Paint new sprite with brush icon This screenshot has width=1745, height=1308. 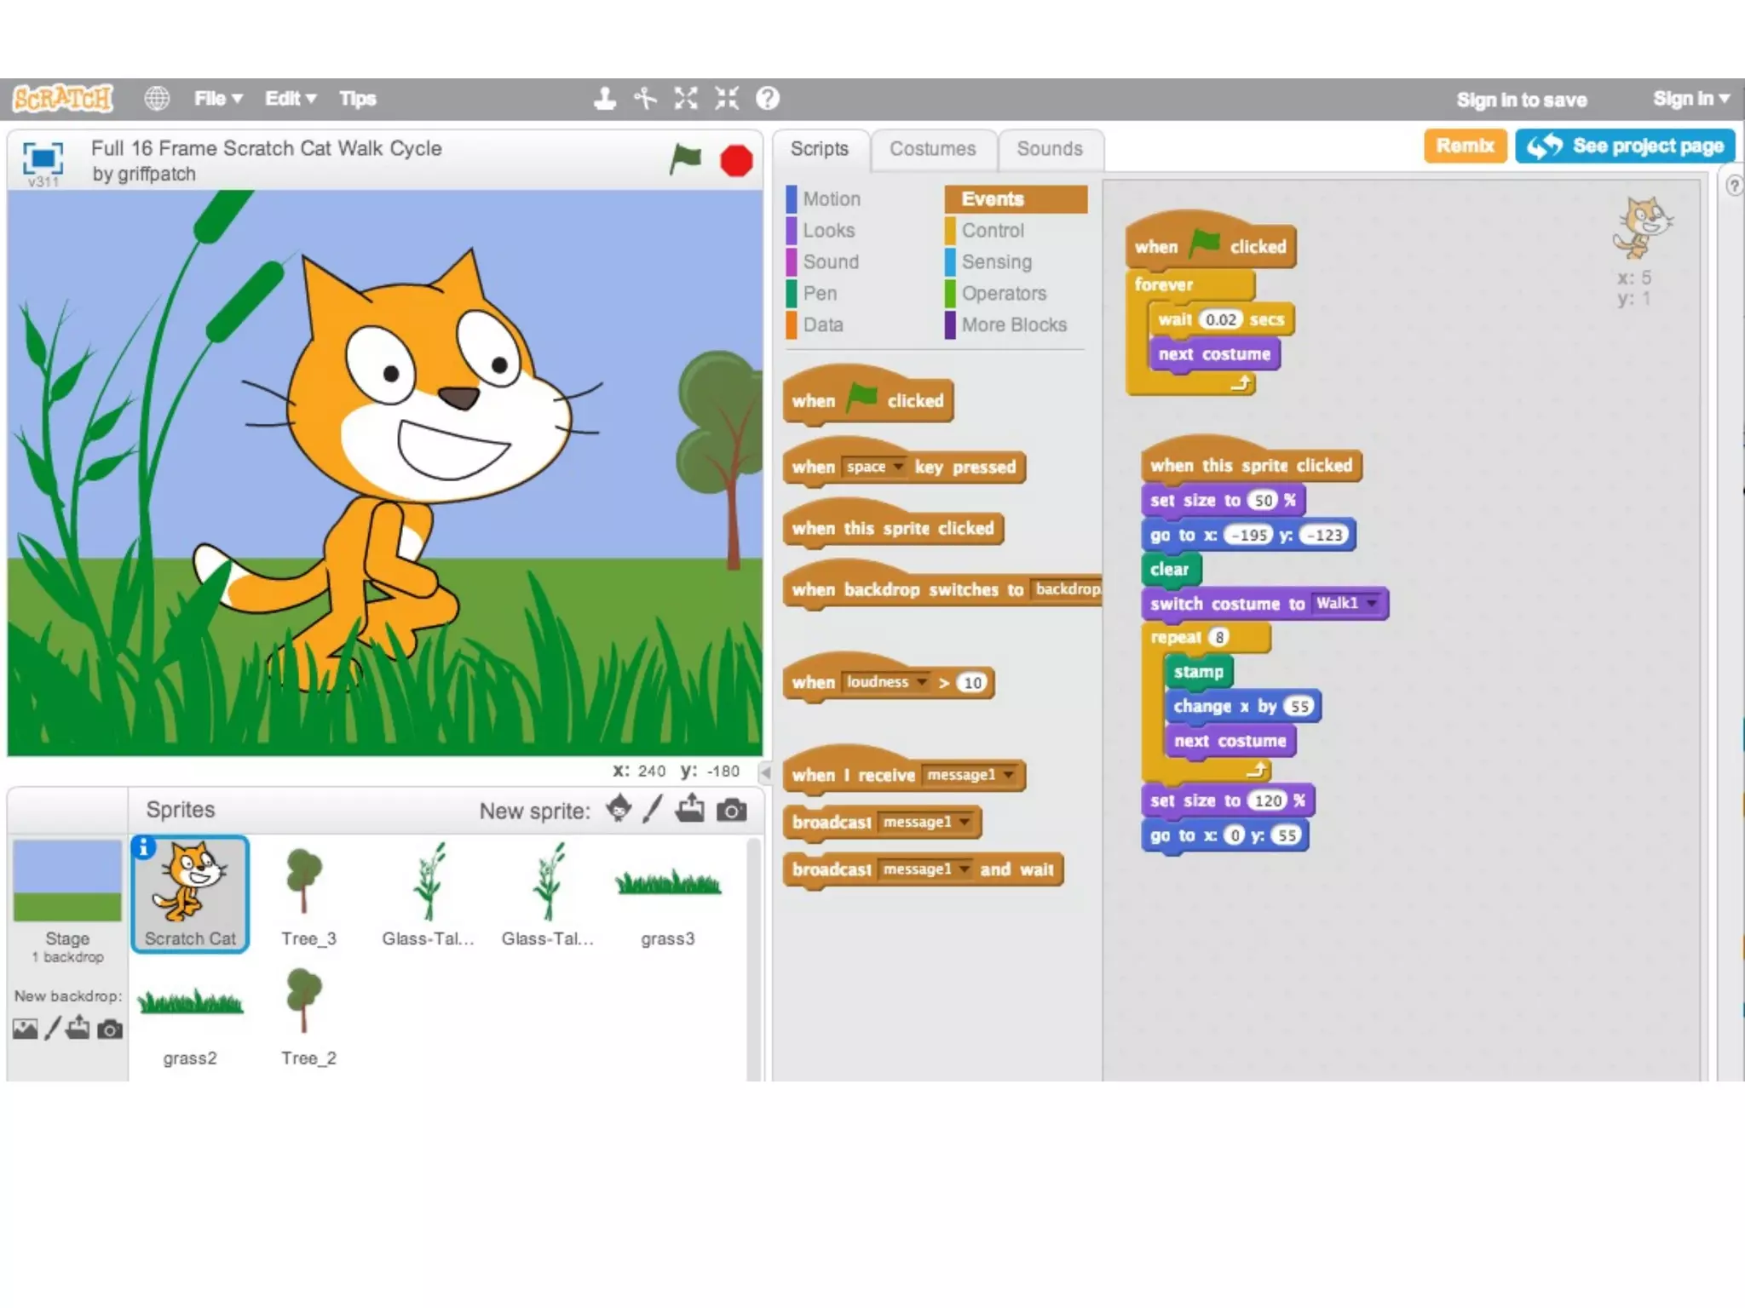click(x=653, y=809)
